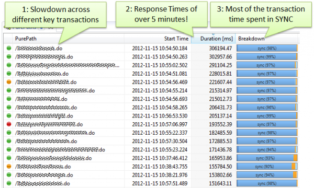Viewport: 314px width, 188px height.
Task: Click green status icon of 172885.53 ms row
Action: [9, 141]
